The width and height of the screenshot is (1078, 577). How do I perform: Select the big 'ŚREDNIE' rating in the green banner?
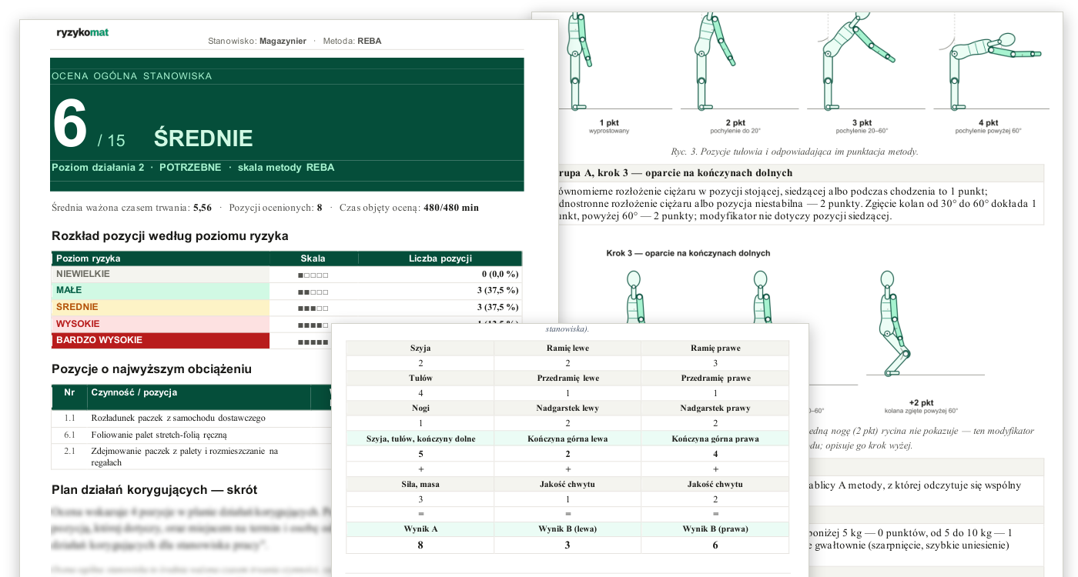click(x=203, y=138)
